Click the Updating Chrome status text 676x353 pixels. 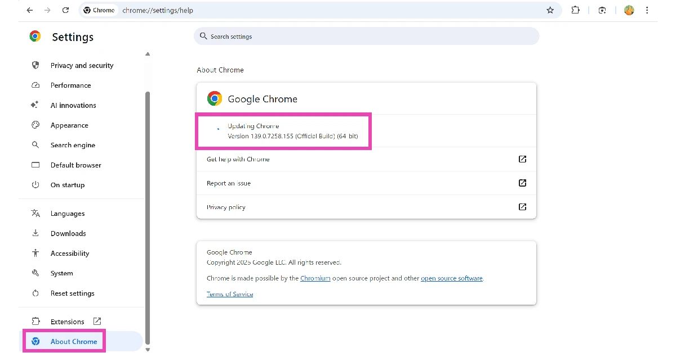click(x=253, y=126)
